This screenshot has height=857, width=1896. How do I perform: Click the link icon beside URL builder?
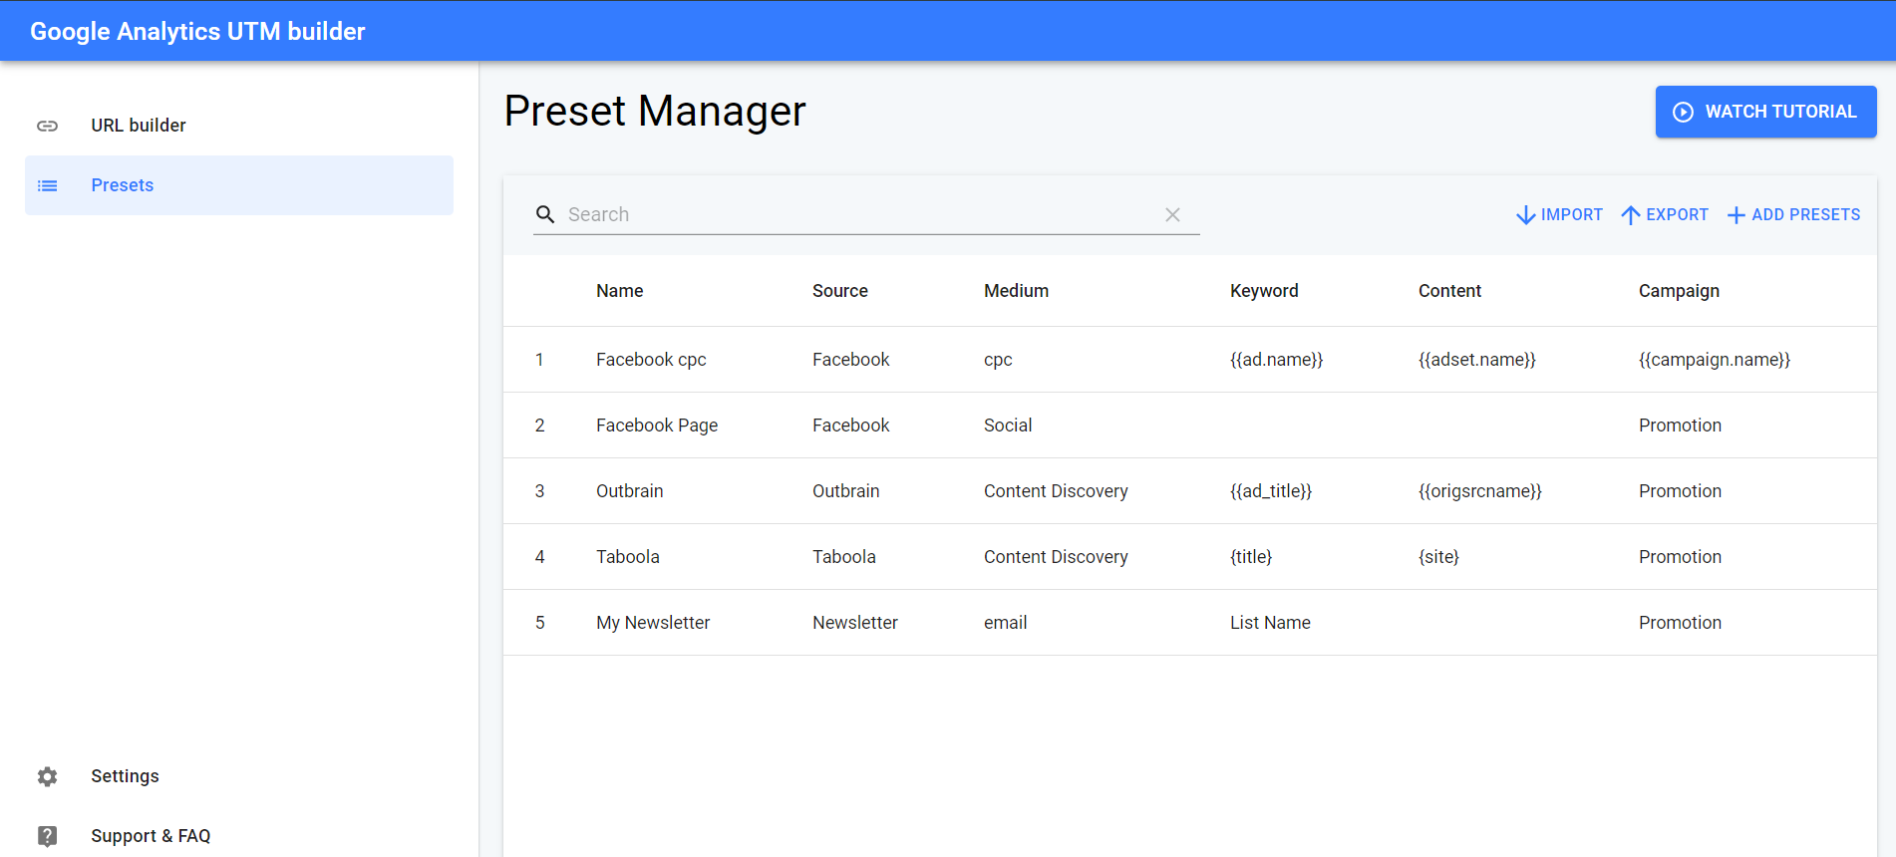pos(47,126)
